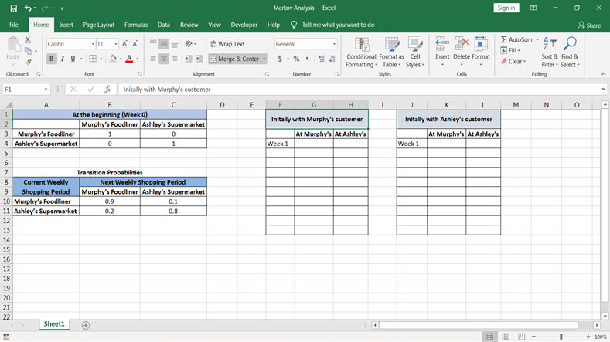Click the Increase Indent icon
The width and height of the screenshot is (610, 342).
click(199, 59)
